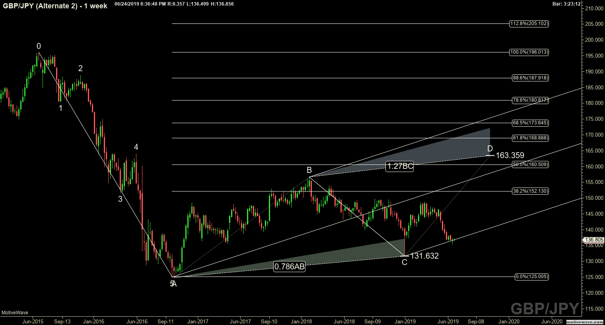Select the 78.6%(180.817) retracement label
Viewport: 605px width, 325px height.
click(x=530, y=101)
